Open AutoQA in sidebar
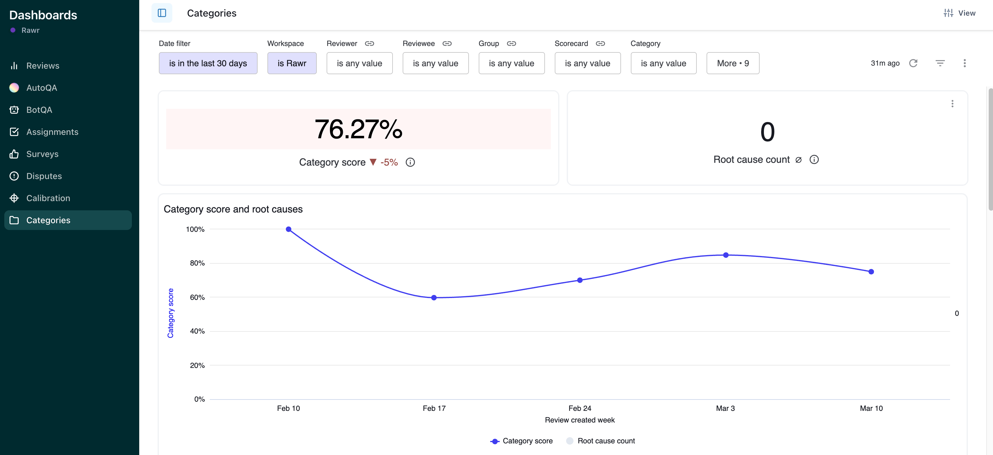 pyautogui.click(x=42, y=88)
